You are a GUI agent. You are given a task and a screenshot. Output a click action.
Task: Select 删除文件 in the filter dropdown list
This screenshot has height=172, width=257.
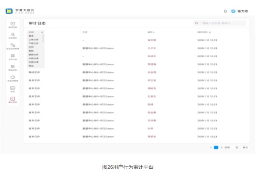point(34,54)
